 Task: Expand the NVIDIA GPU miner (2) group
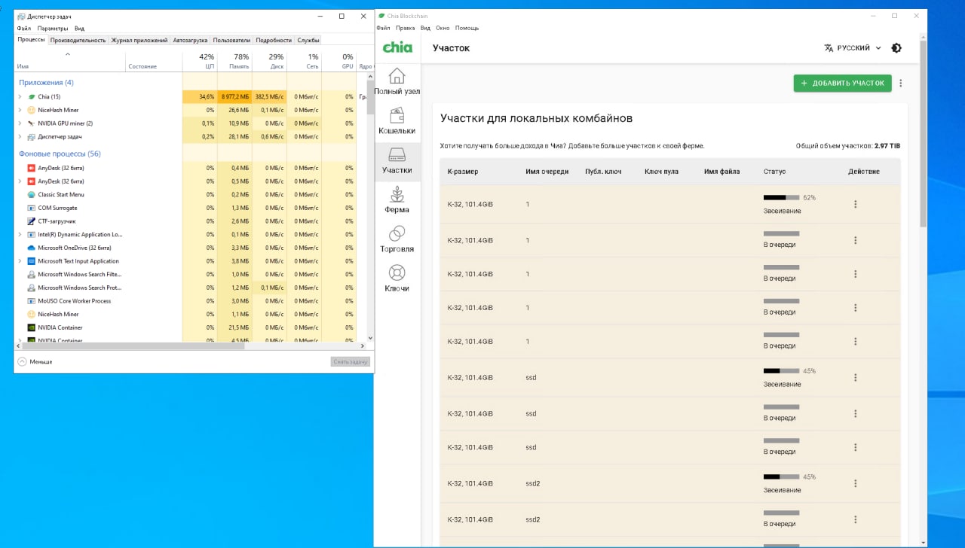pyautogui.click(x=20, y=123)
